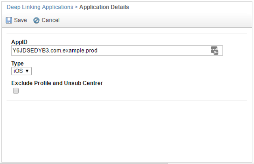
Task: Click the Exclude Profile and Unsub Centrer label
Action: (x=57, y=83)
